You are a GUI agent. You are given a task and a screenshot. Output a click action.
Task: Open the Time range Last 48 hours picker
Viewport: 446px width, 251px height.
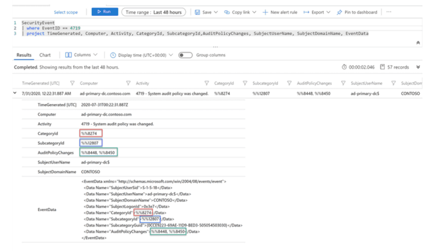pyautogui.click(x=153, y=12)
